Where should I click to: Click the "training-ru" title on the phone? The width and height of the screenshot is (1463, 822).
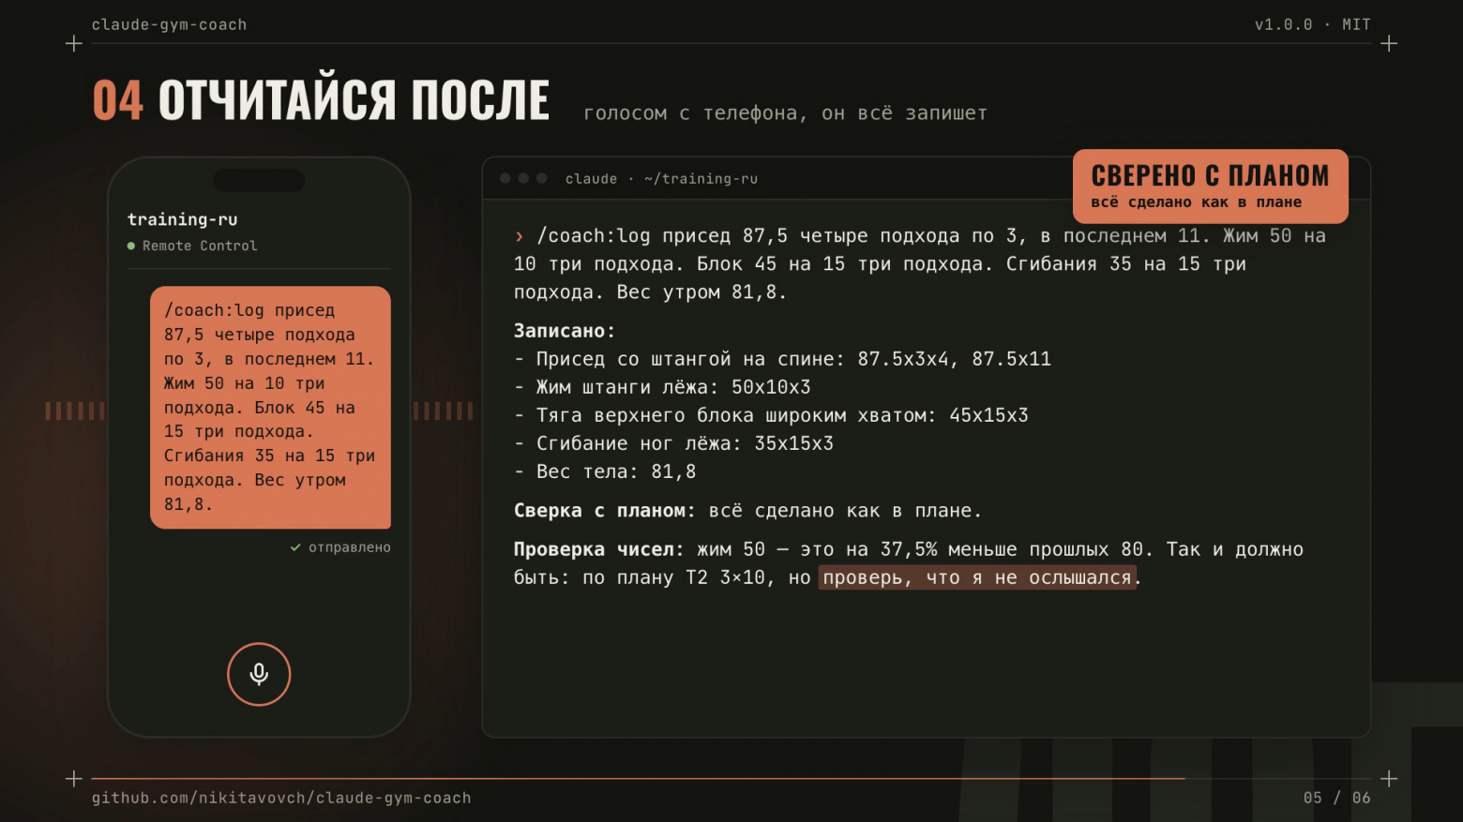pyautogui.click(x=183, y=219)
